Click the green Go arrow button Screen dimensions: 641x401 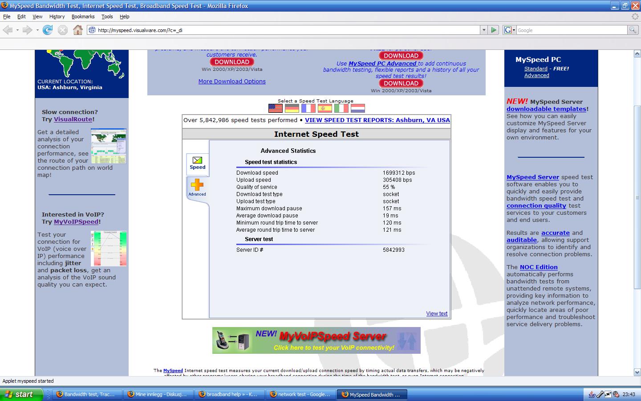pos(494,30)
